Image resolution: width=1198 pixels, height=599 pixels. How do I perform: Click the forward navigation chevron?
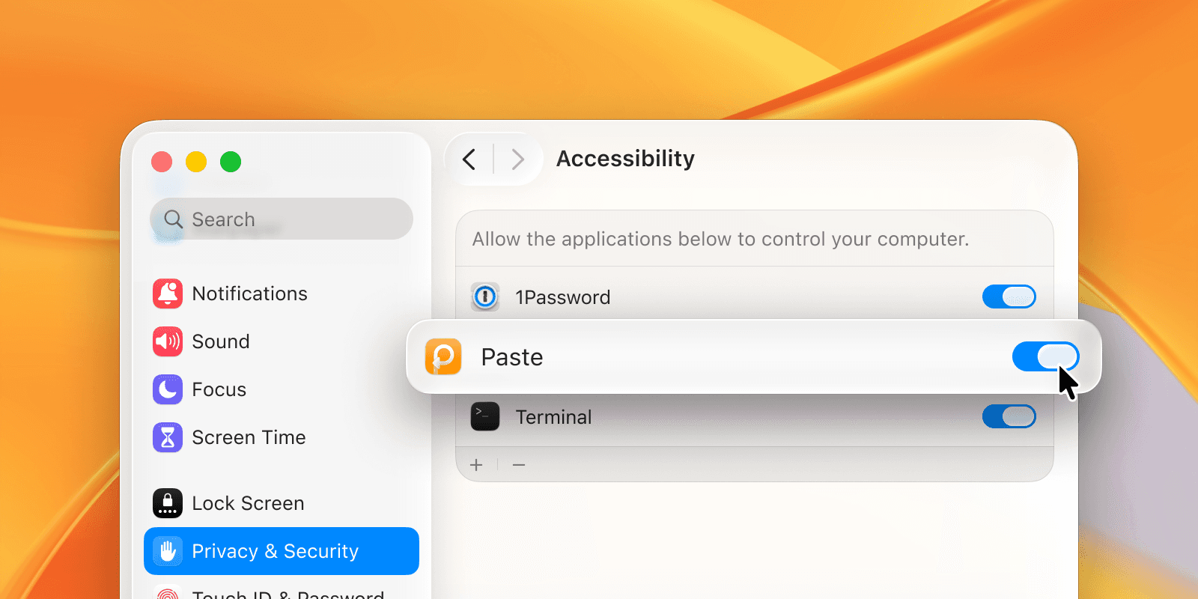518,159
